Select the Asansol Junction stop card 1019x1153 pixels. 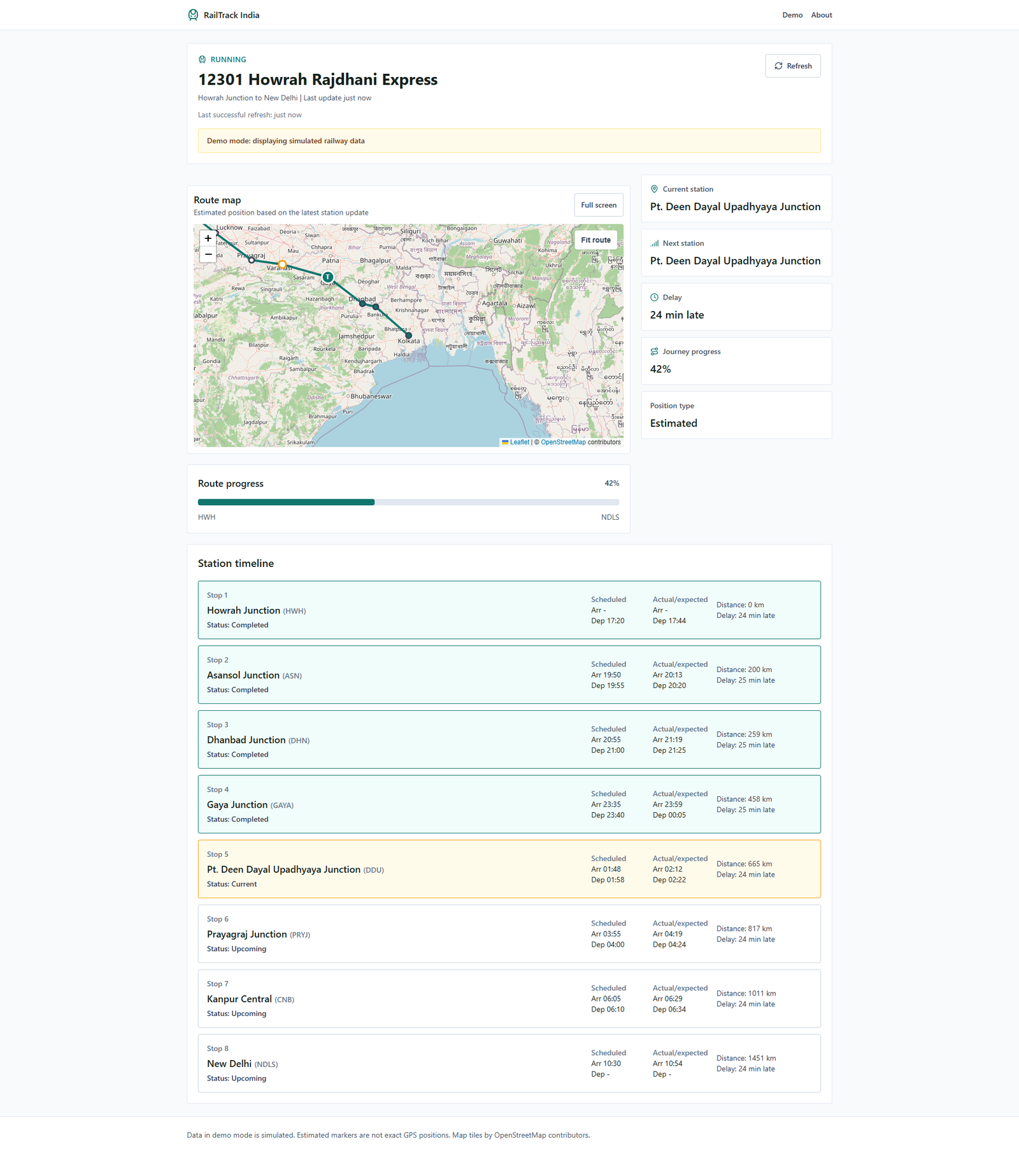(x=509, y=675)
